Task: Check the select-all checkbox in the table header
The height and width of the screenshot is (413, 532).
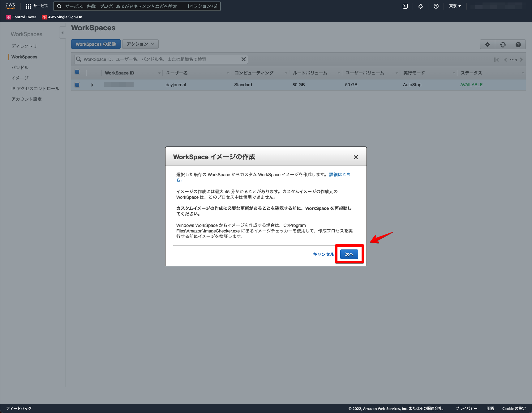Action: [77, 72]
